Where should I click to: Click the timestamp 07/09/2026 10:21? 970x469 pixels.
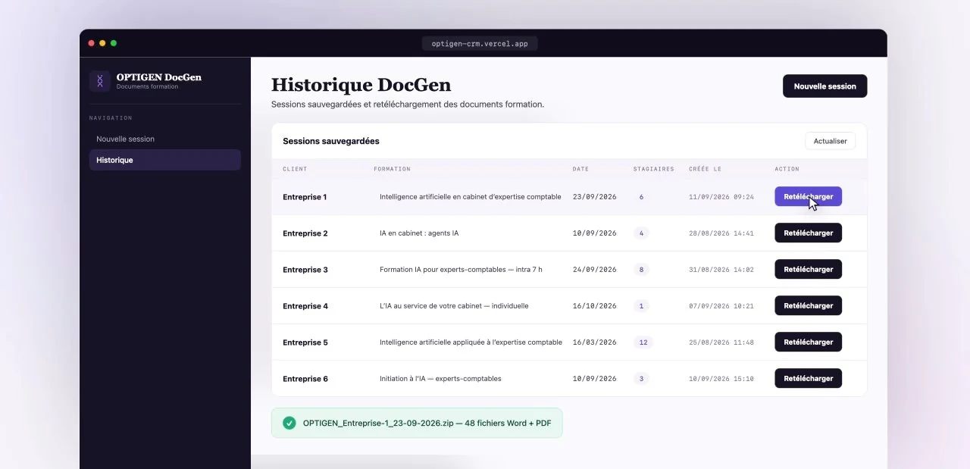pos(721,306)
